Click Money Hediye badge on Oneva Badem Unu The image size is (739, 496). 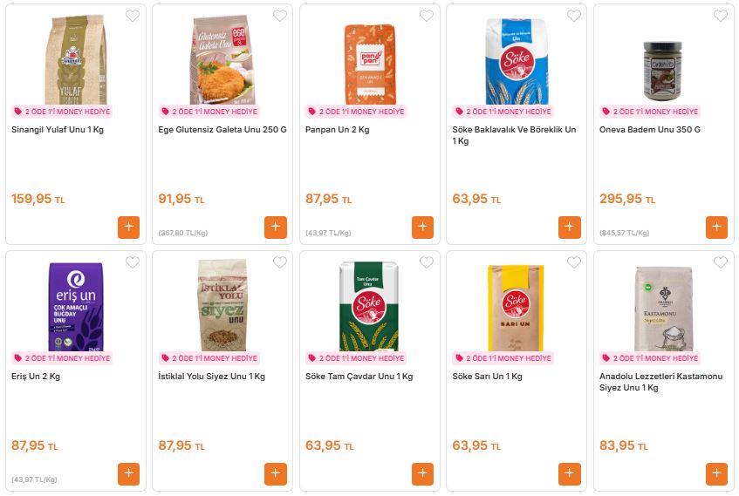pyautogui.click(x=650, y=112)
